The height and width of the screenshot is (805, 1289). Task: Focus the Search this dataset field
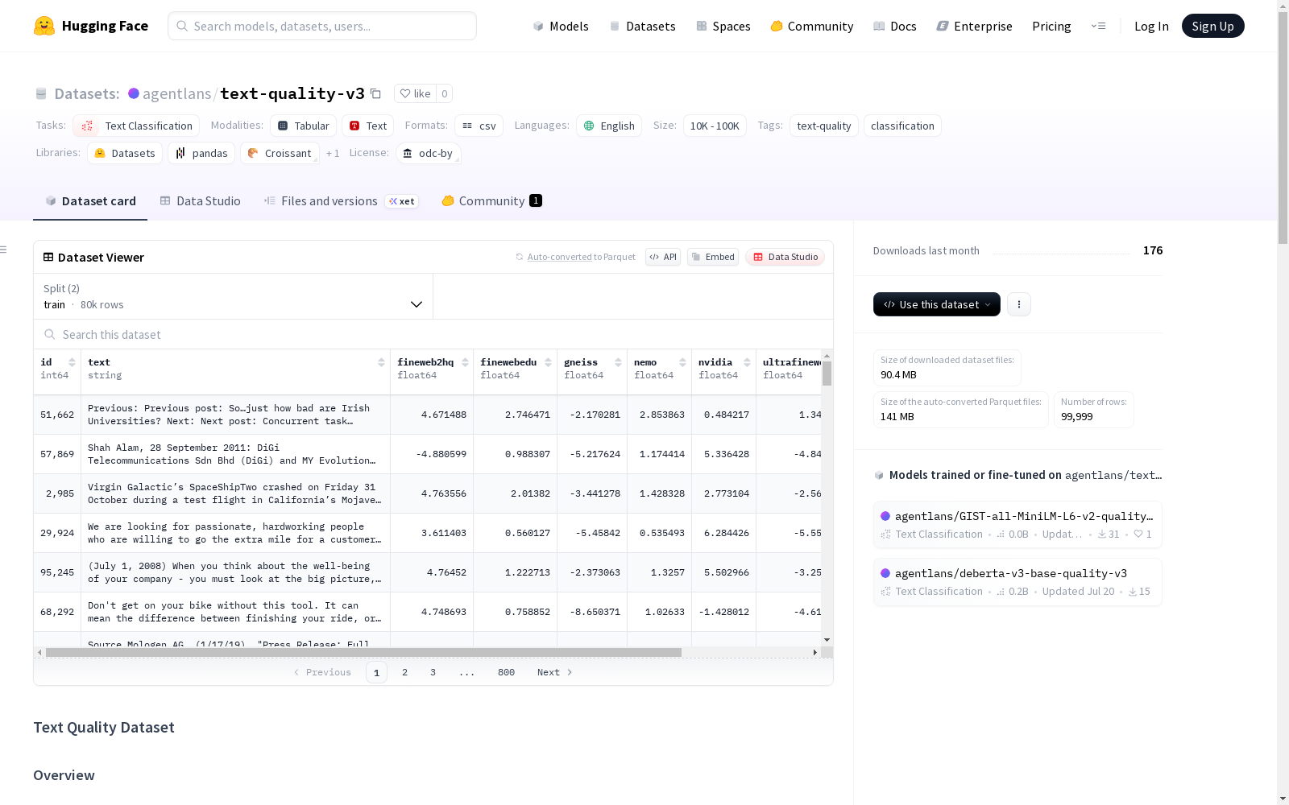tap(433, 334)
